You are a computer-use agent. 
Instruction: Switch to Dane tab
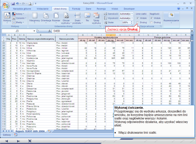[x=89, y=9]
